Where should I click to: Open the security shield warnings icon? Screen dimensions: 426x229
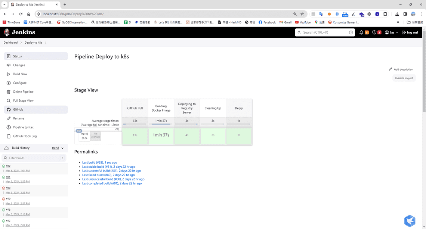click(x=374, y=33)
